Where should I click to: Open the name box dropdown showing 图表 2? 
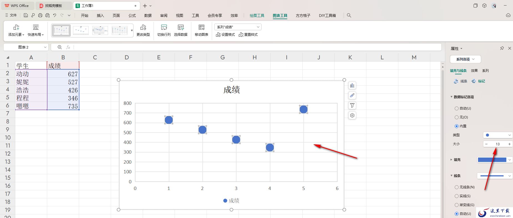click(x=45, y=47)
